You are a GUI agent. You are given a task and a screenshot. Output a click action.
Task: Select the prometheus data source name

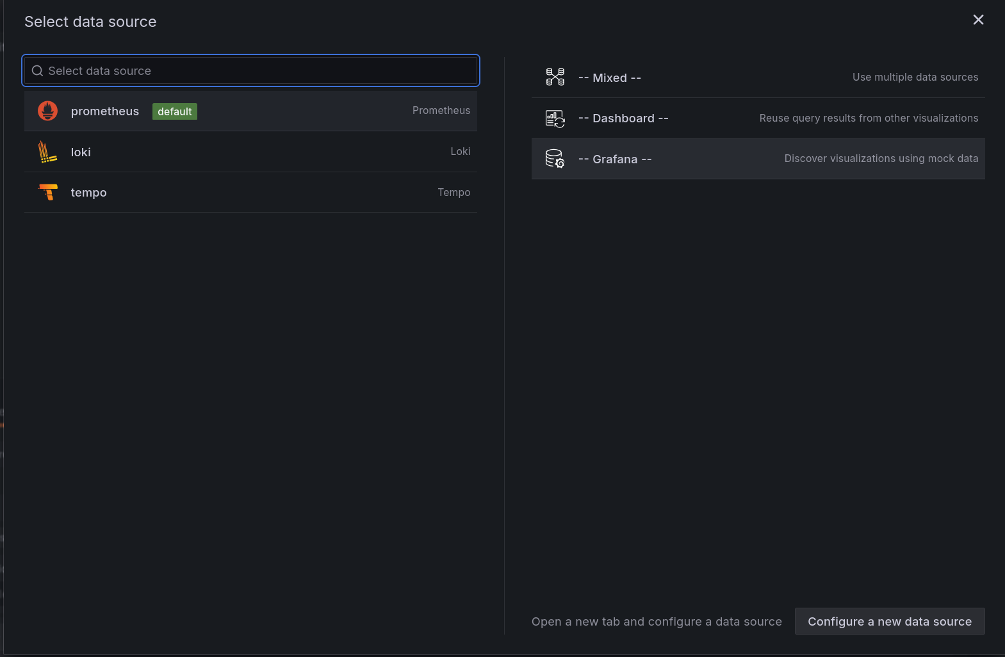click(105, 111)
